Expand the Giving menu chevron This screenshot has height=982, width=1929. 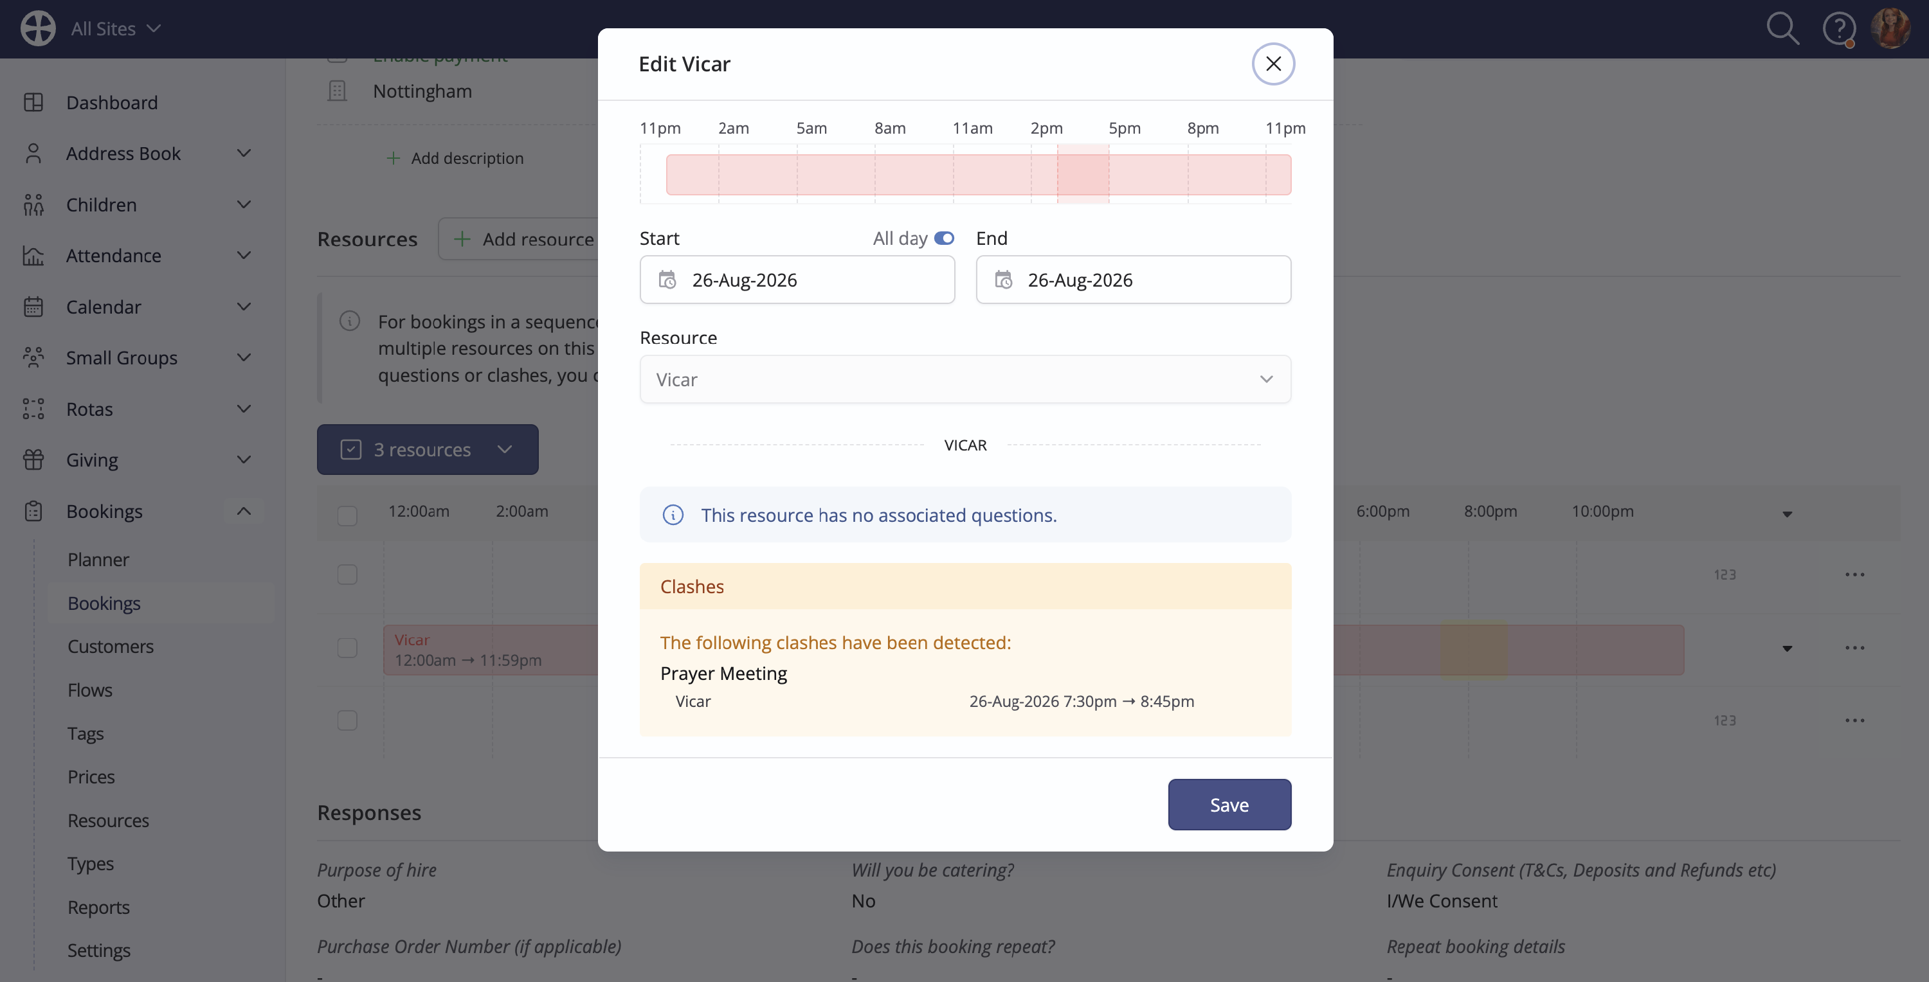(243, 460)
